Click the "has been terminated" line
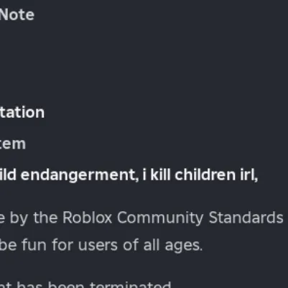The height and width of the screenshot is (288, 288). (94, 285)
